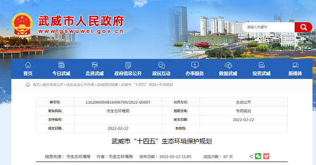Click the 新媒体 devices icon
The height and width of the screenshot is (165, 316).
295,65
